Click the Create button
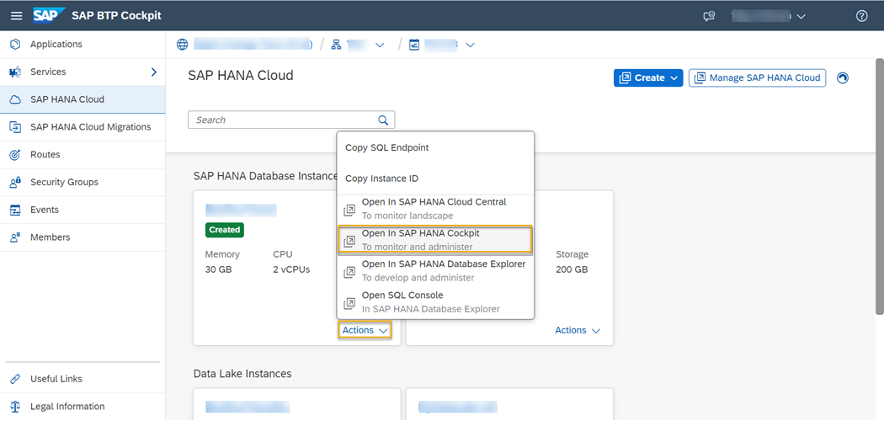 (x=648, y=77)
